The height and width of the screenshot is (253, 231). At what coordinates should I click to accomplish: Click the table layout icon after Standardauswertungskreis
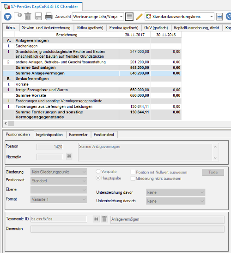219,17
